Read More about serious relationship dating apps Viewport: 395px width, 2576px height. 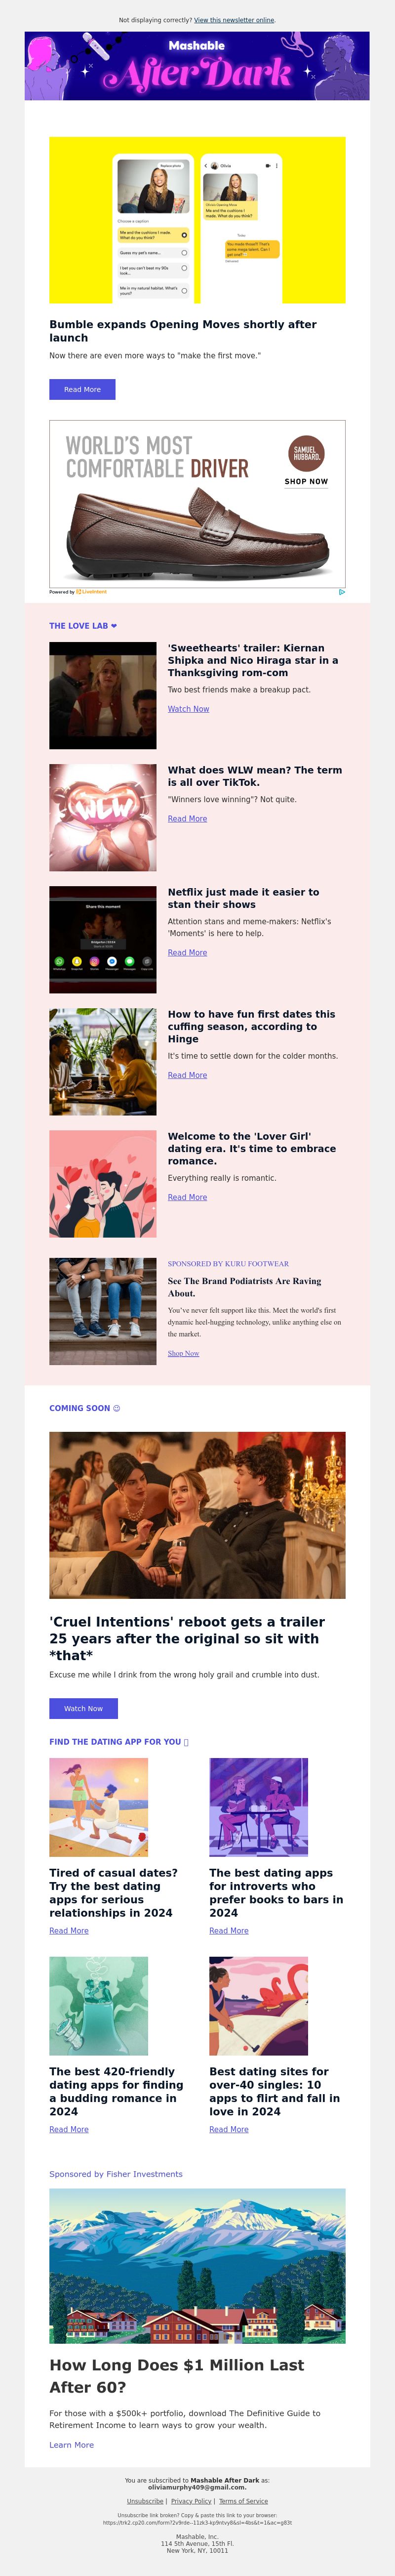(x=69, y=1931)
